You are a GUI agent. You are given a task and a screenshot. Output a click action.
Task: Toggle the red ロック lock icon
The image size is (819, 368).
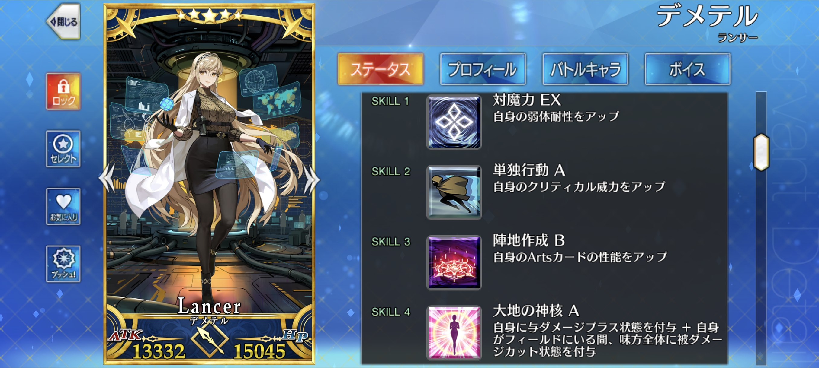tap(63, 91)
